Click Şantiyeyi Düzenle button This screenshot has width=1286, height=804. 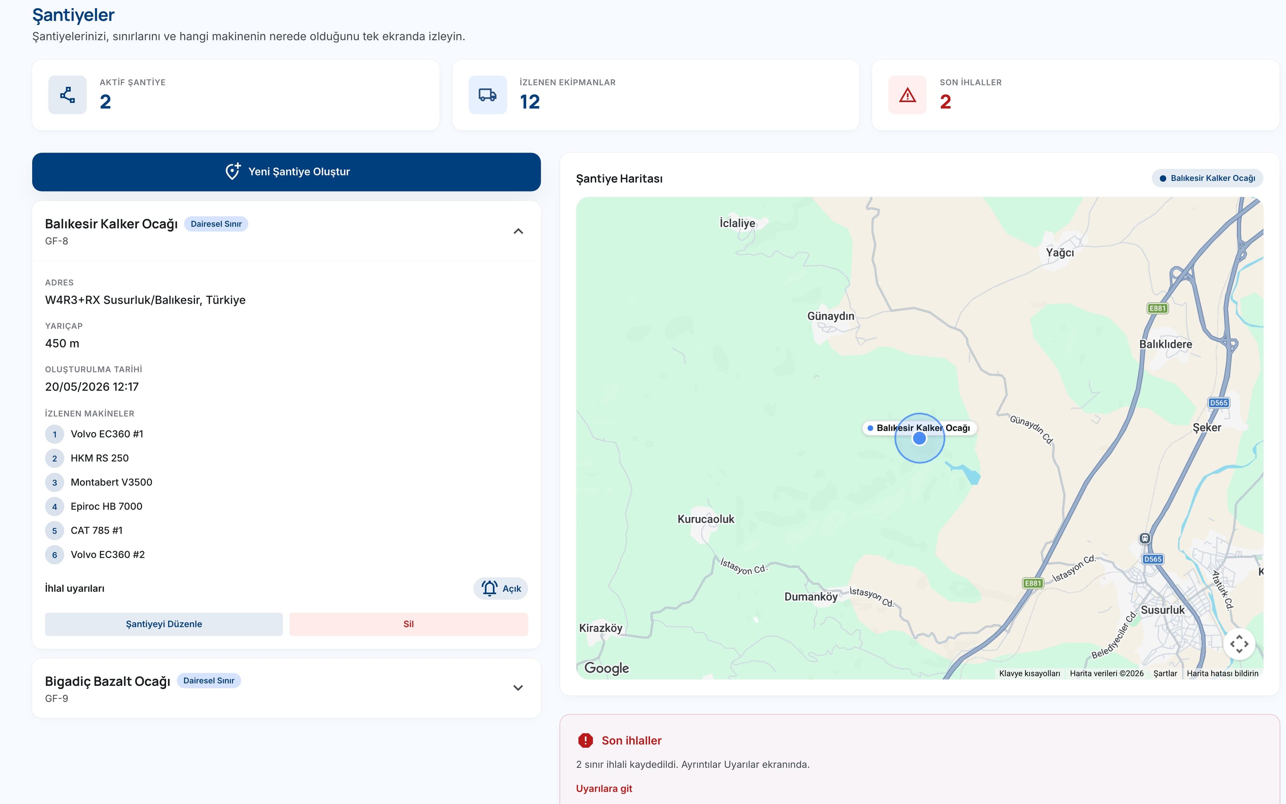164,624
